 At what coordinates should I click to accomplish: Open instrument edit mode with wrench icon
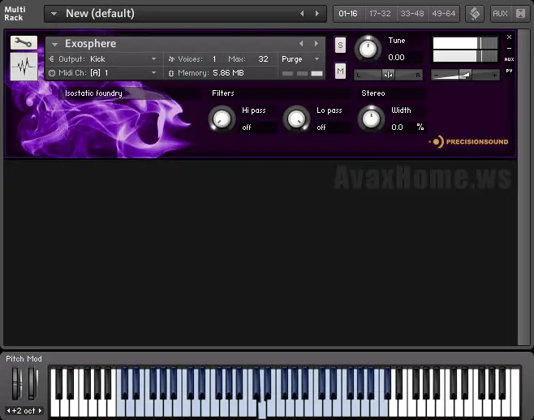24,42
